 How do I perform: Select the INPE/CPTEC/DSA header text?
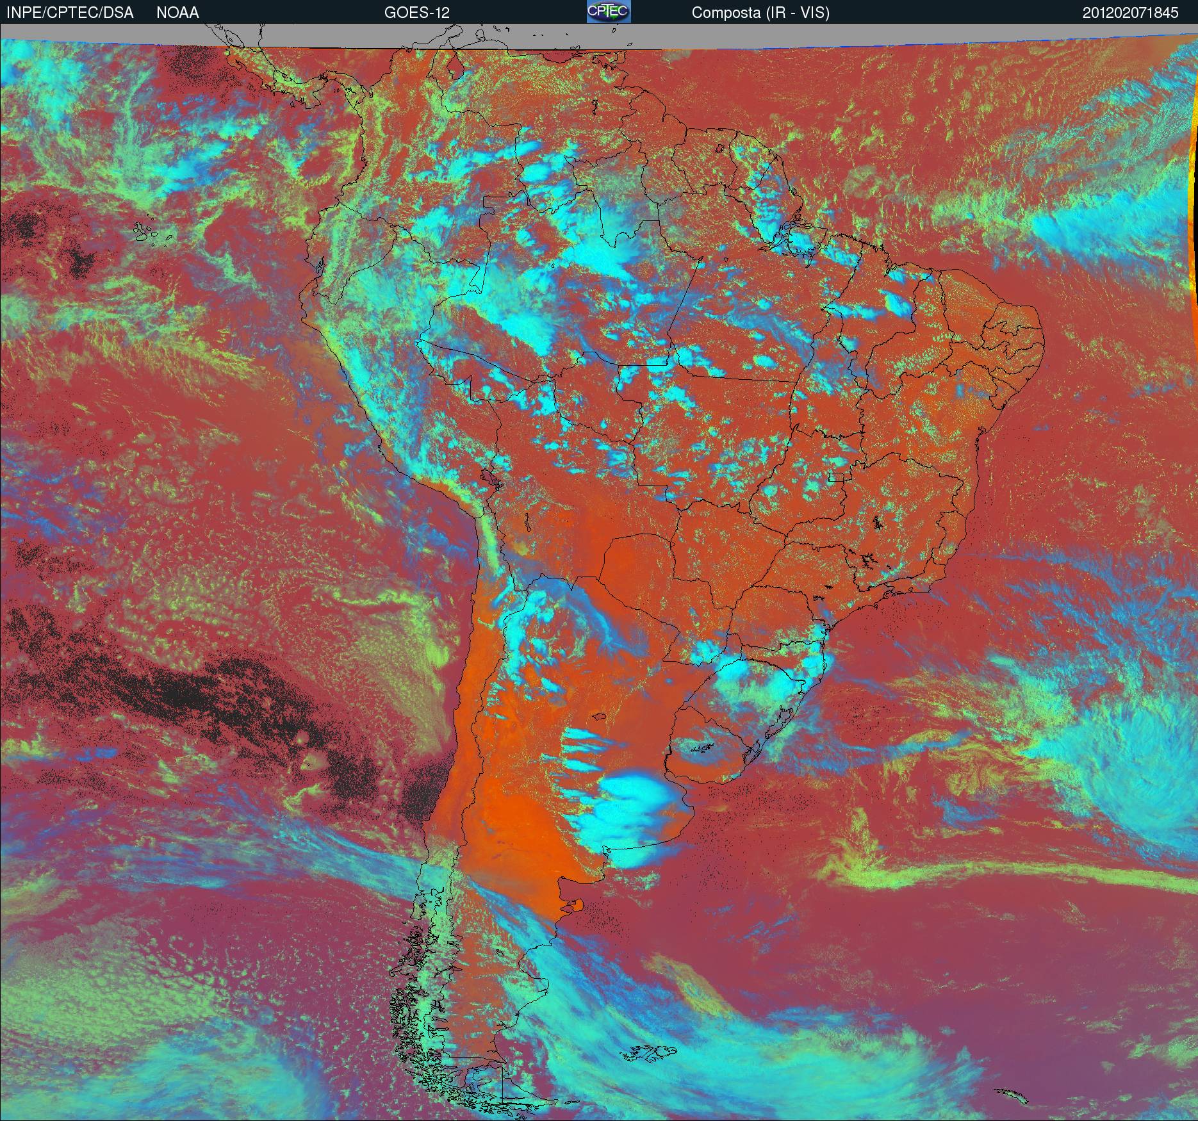pos(70,13)
